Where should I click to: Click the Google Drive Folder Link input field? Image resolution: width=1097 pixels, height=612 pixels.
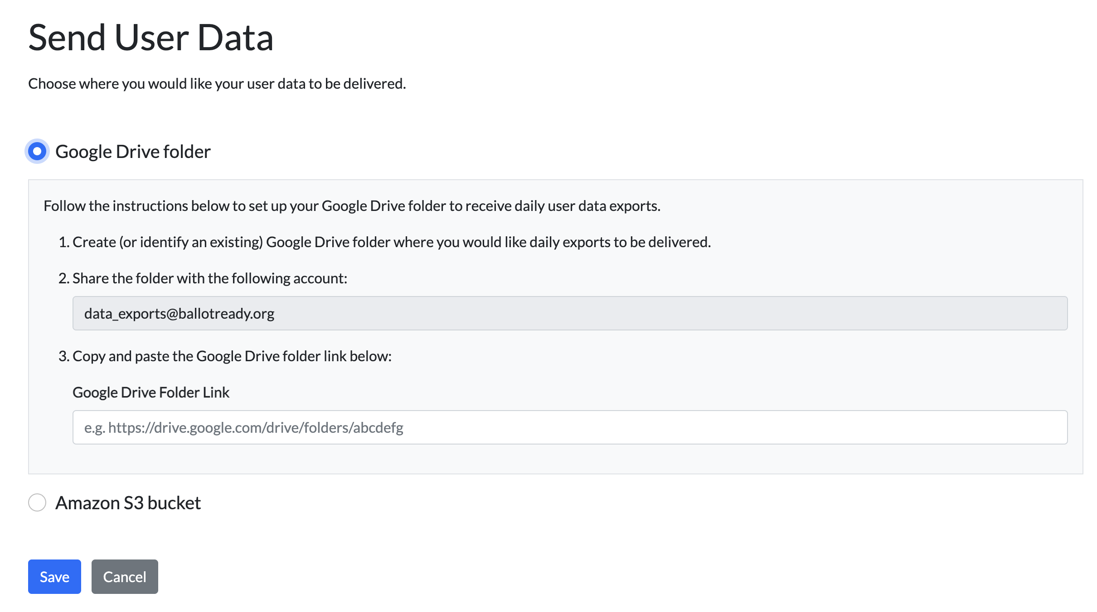[570, 427]
